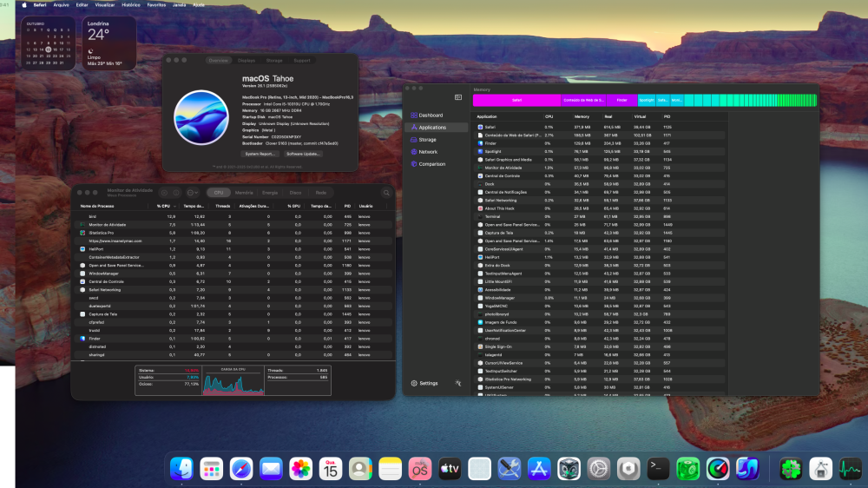This screenshot has width=868, height=488.
Task: Click the Outubro calendar widget
Action: tap(48, 43)
